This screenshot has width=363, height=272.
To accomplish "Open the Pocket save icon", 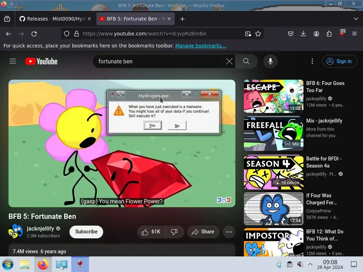I will [x=291, y=34].
